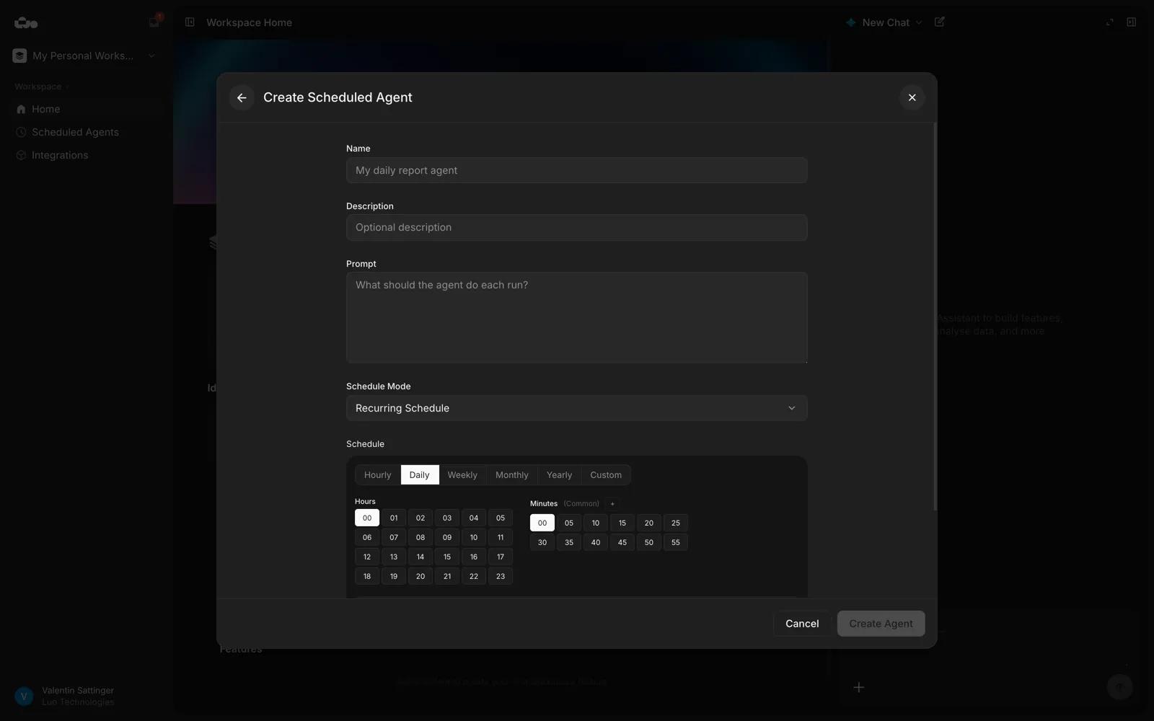Click the new chat compose icon

[x=939, y=22]
